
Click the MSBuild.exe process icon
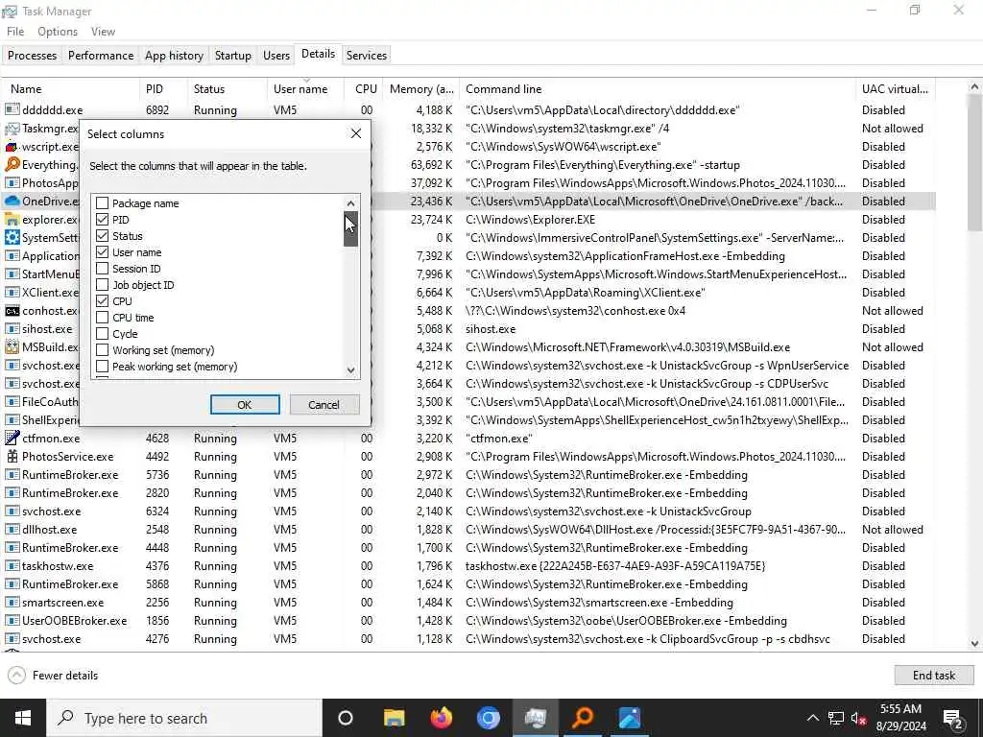[12, 347]
